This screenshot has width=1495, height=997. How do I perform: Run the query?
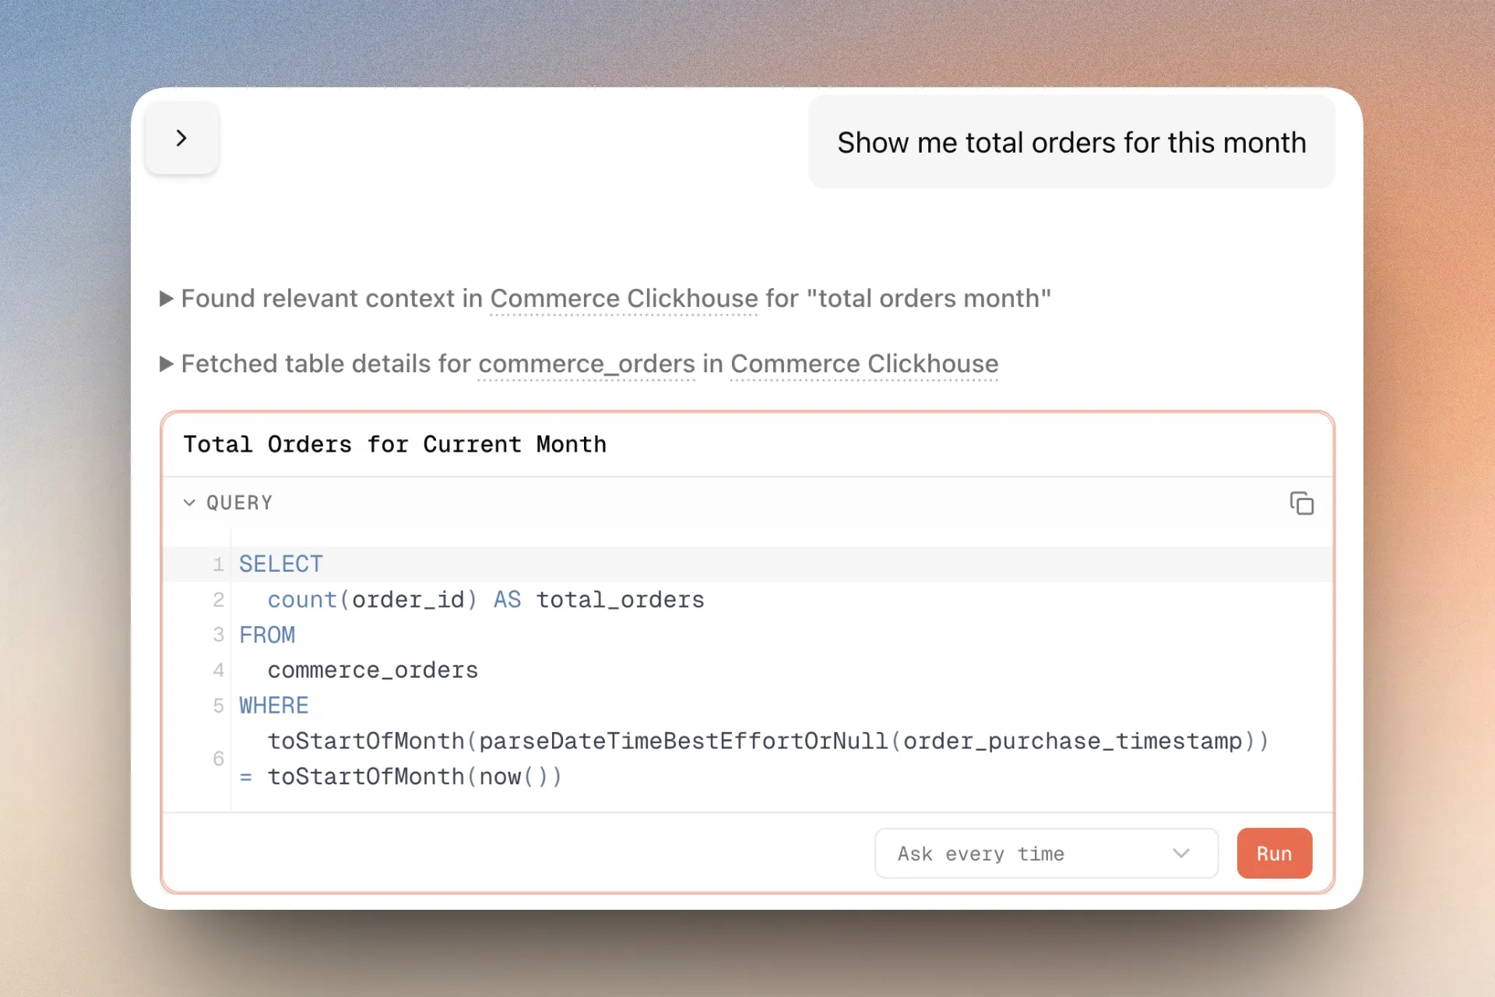(1274, 854)
